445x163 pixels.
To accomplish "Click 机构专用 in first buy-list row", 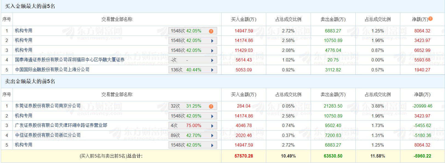I will point(24,31).
